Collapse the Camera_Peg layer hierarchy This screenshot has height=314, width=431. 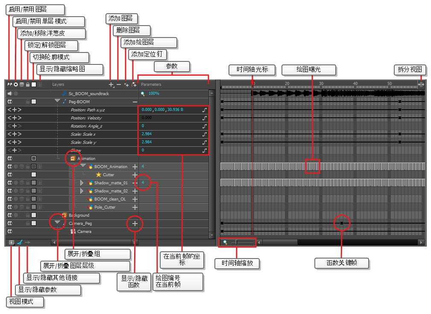[57, 223]
